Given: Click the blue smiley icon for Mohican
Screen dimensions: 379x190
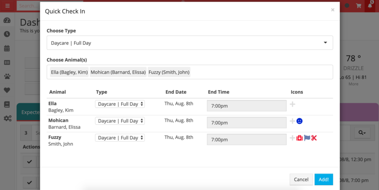Looking at the screenshot, I should [299, 121].
